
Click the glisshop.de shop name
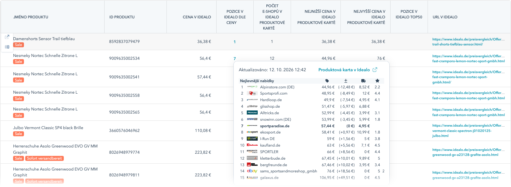[x=270, y=106]
